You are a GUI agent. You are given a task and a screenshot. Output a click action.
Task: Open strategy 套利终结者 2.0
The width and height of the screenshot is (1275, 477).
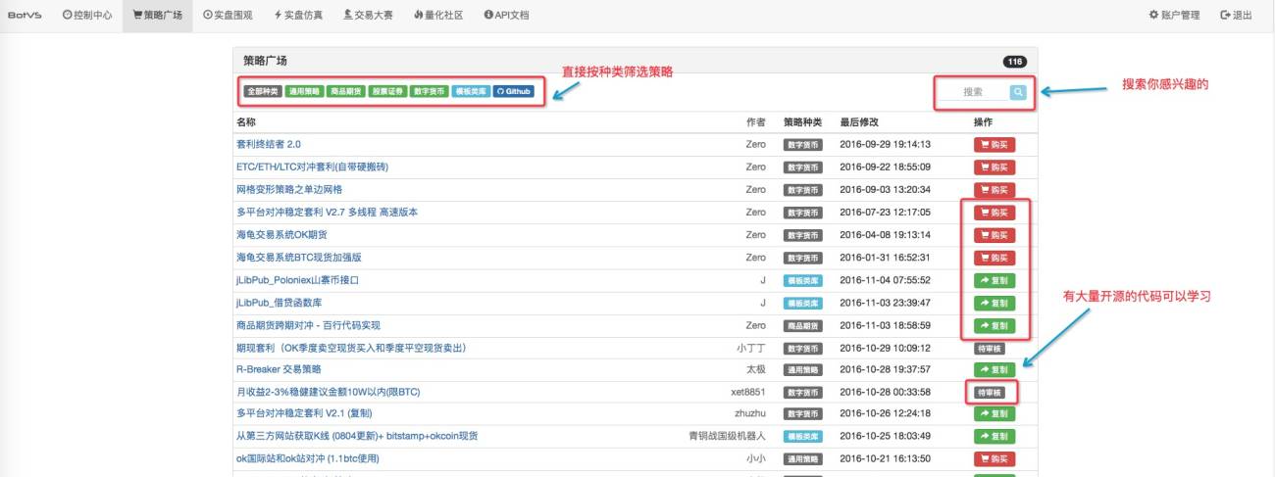tap(269, 144)
